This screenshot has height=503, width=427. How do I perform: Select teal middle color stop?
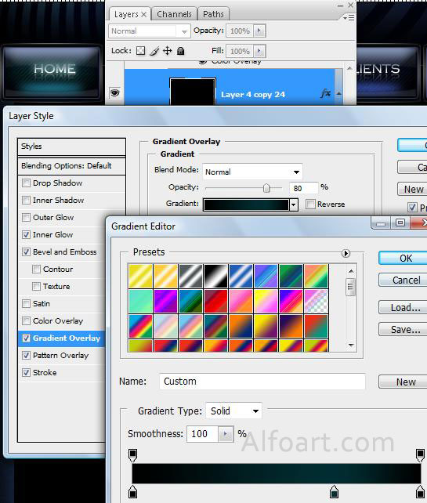[x=334, y=492]
